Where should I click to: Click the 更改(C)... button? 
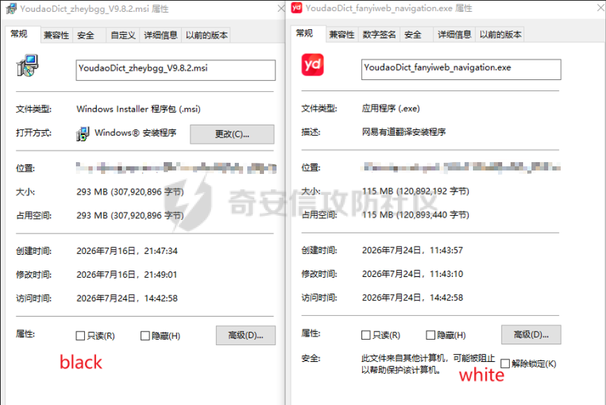[x=232, y=134]
